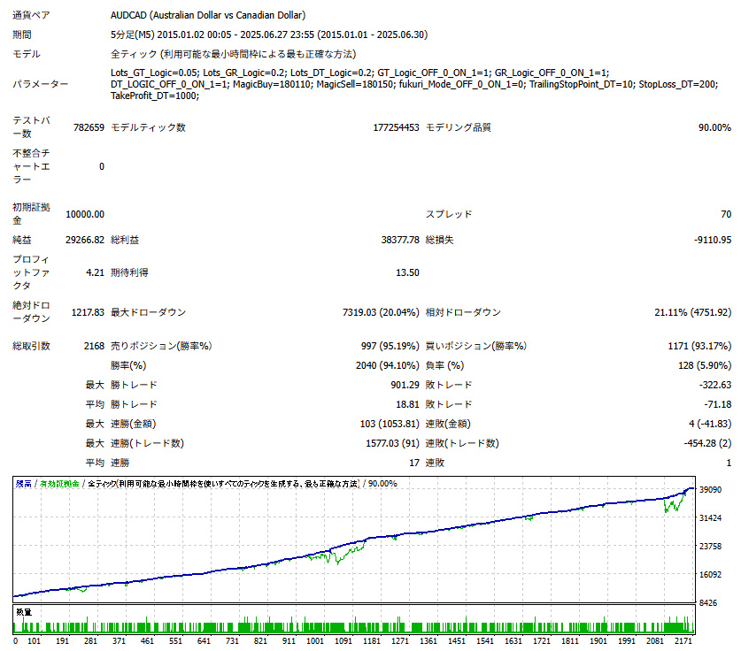Click the absolute drawdown value 1217.83

pyautogui.click(x=88, y=312)
